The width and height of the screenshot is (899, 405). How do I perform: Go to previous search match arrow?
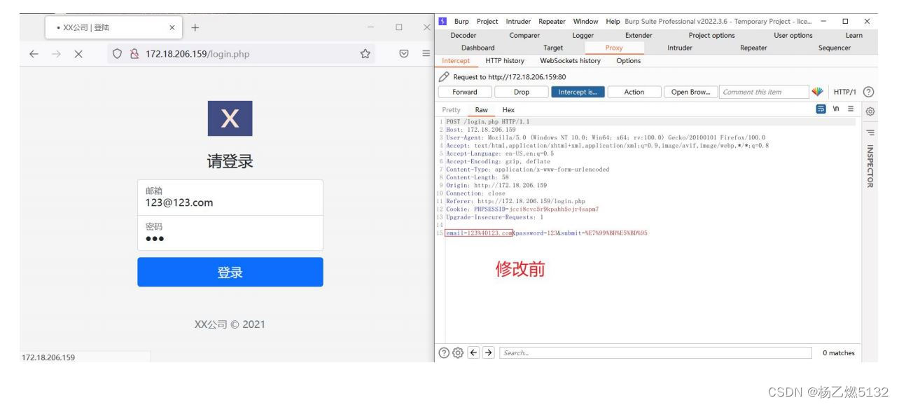[474, 352]
